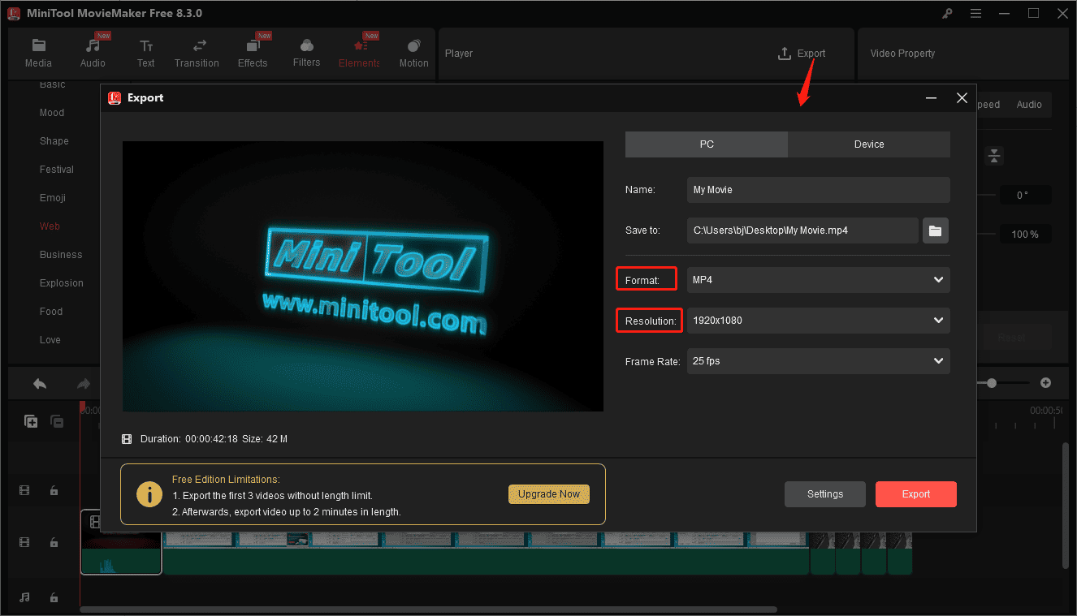Switch to the Text tab
This screenshot has height=616, width=1077.
coord(145,54)
